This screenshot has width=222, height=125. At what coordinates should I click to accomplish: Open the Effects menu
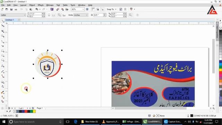[x=41, y=5]
